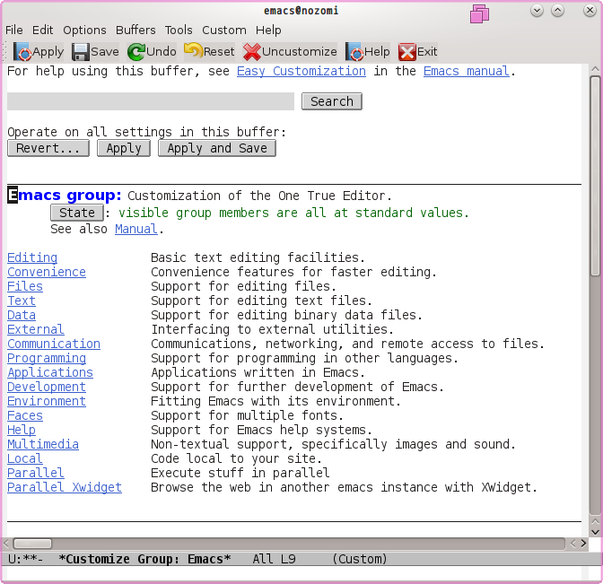Open the Edit menu
The width and height of the screenshot is (603, 584).
[42, 30]
